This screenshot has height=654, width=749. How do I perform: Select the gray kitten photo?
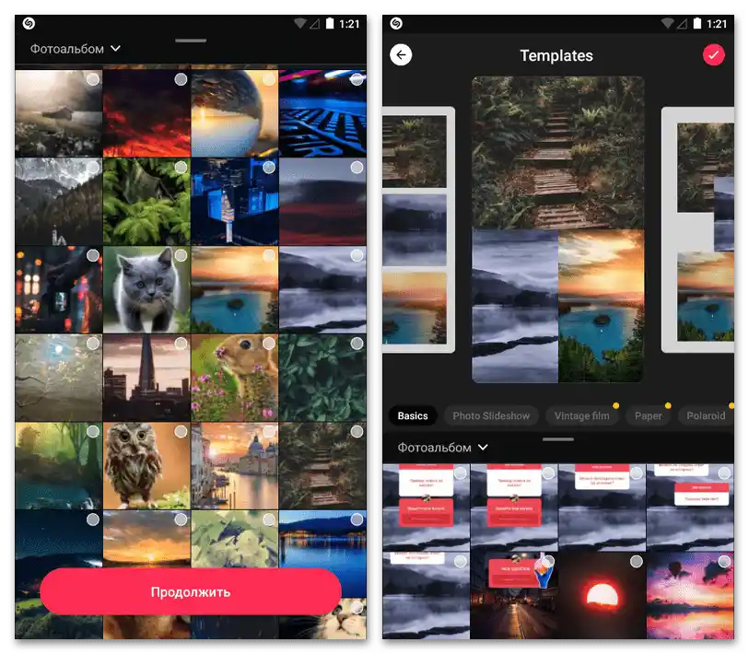pyautogui.click(x=146, y=289)
